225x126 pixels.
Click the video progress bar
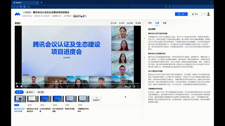click(78, 83)
